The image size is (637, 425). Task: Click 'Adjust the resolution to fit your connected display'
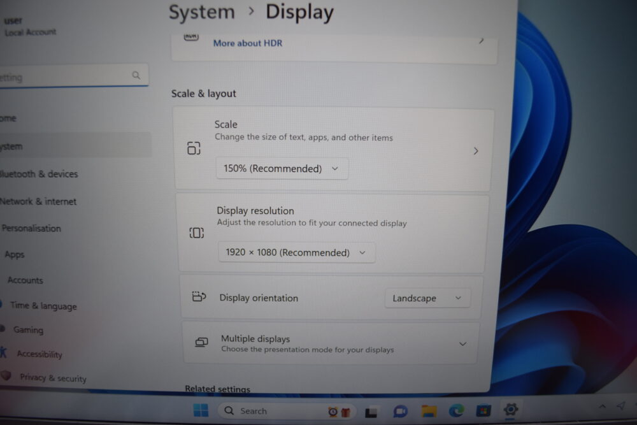pos(311,222)
